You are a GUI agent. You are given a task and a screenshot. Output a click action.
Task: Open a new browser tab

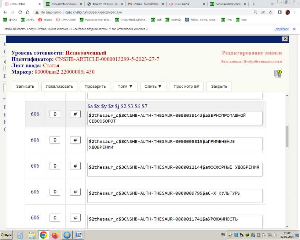[254, 4]
